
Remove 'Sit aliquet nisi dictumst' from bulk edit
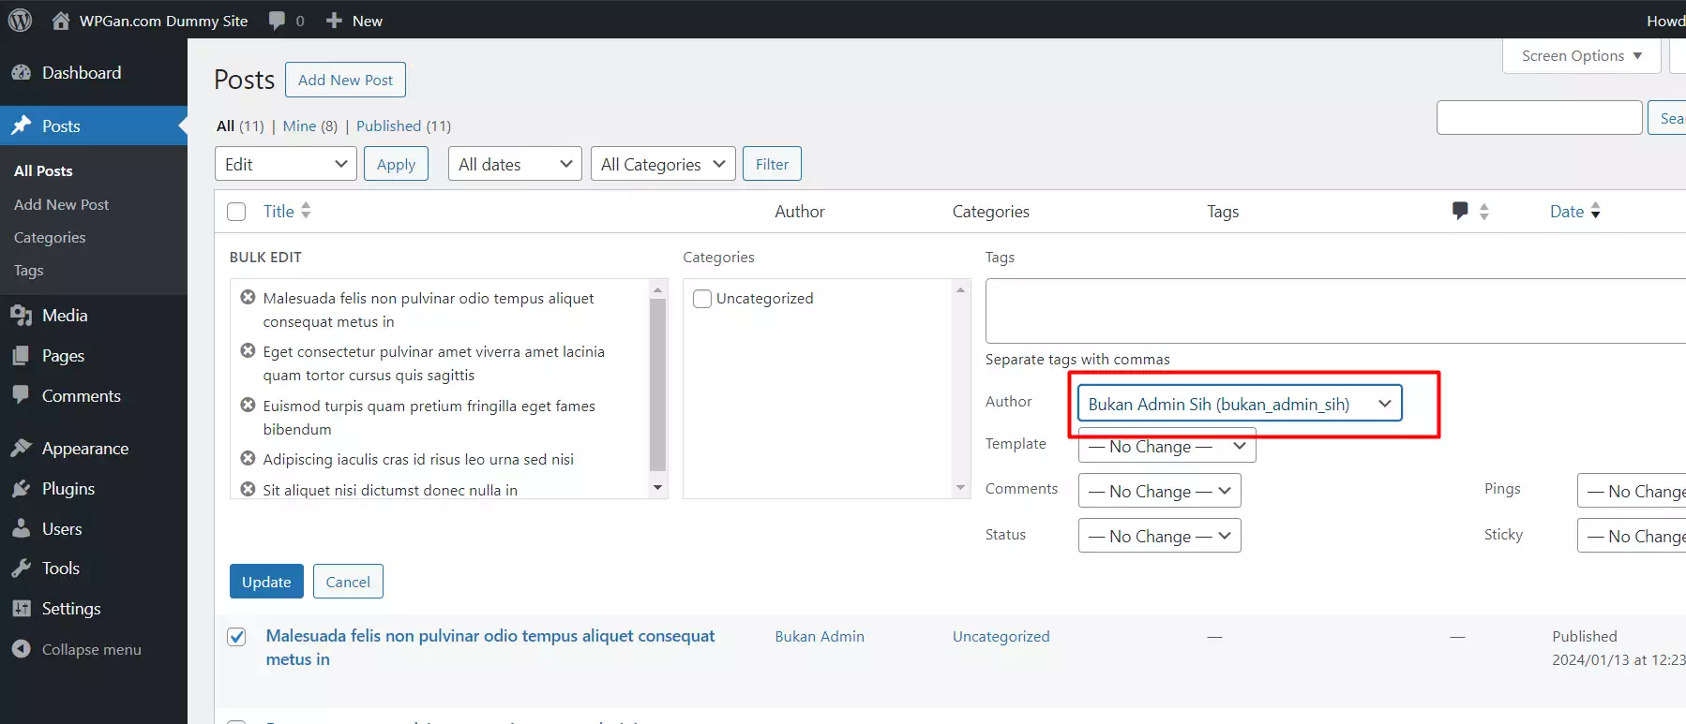pyautogui.click(x=248, y=489)
